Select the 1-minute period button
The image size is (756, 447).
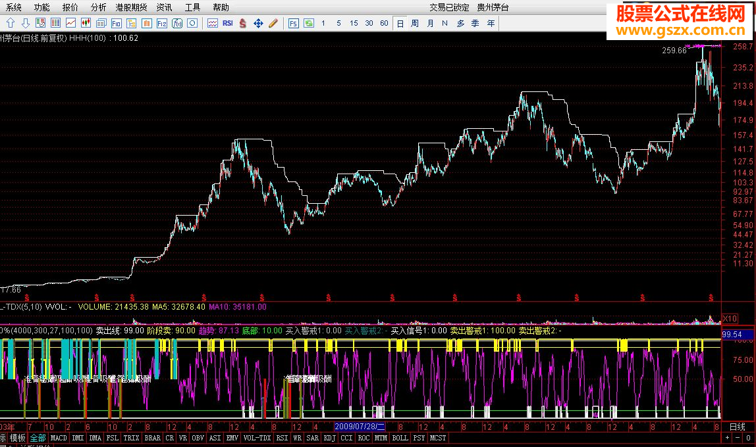click(x=323, y=23)
